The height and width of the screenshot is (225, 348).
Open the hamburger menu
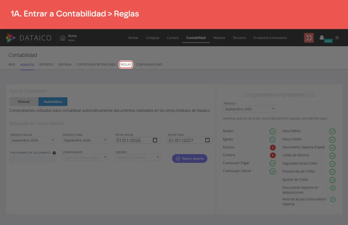(337, 38)
